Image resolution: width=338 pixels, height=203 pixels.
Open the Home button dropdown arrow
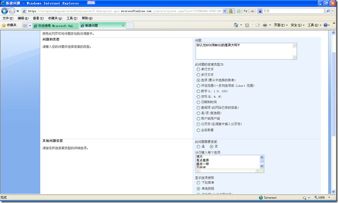coord(241,25)
